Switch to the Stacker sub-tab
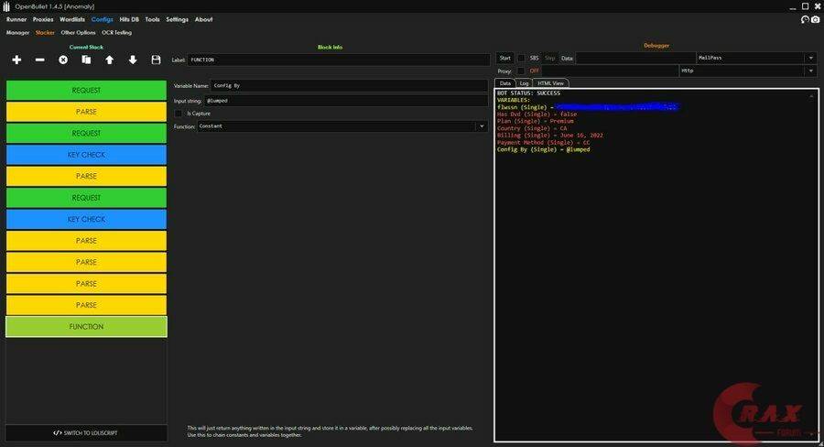This screenshot has width=824, height=447. coord(45,33)
